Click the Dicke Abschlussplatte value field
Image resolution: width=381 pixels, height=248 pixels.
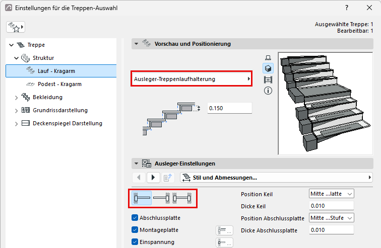[331, 230]
